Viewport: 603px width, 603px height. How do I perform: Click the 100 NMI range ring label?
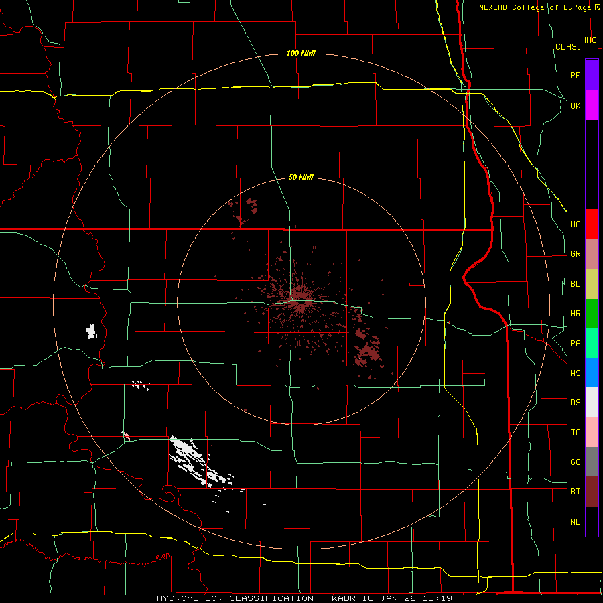pos(301,53)
